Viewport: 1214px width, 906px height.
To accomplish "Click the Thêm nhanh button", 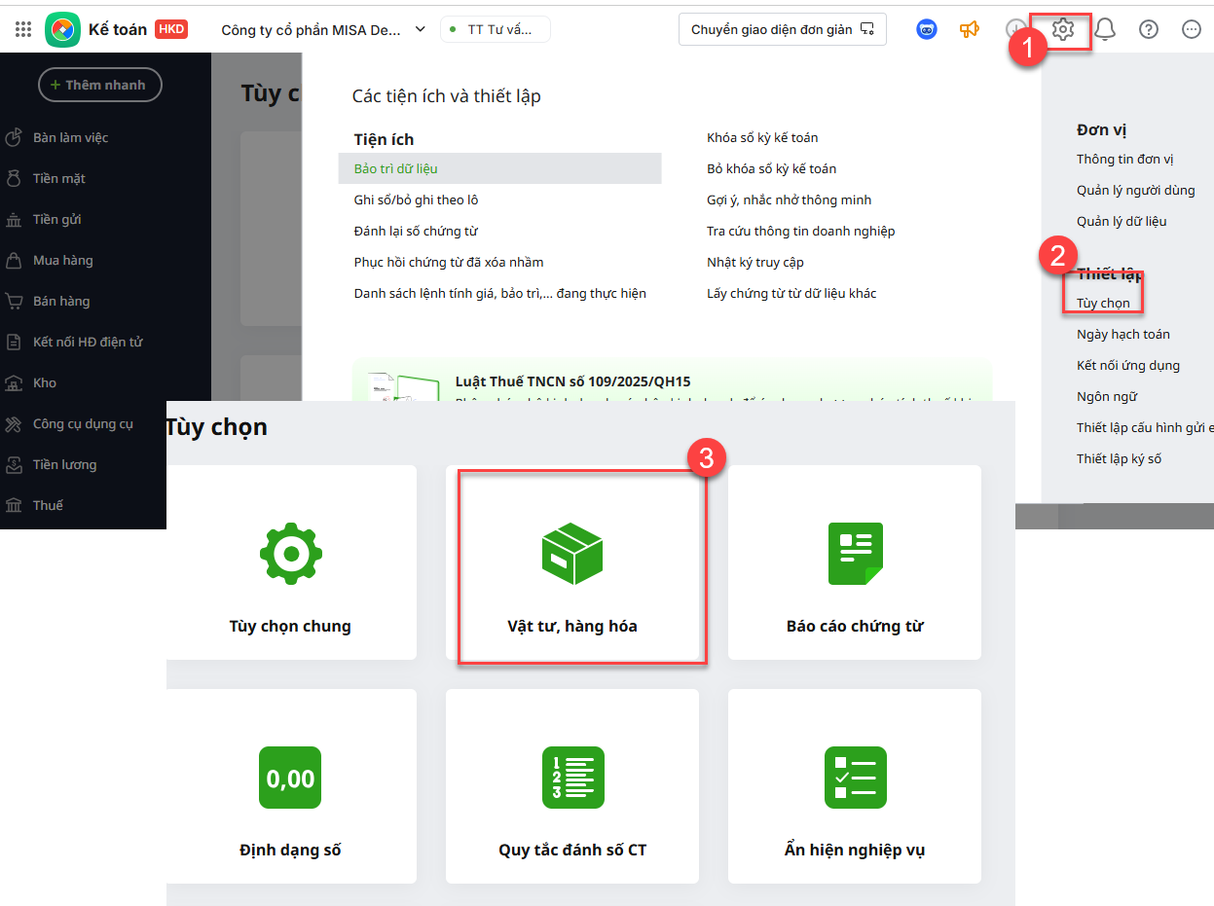I will tap(99, 85).
